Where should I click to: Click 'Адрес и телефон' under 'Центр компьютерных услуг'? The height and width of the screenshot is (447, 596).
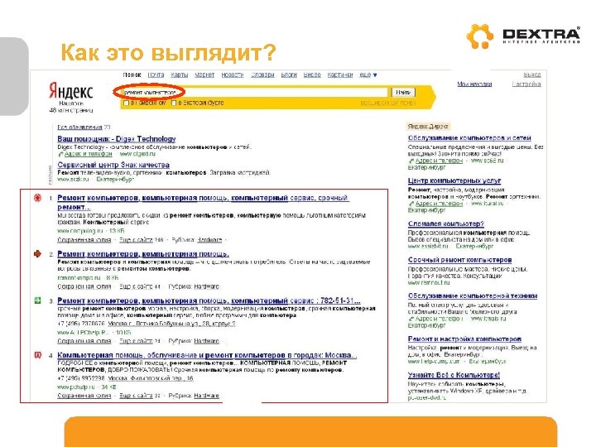(439, 204)
